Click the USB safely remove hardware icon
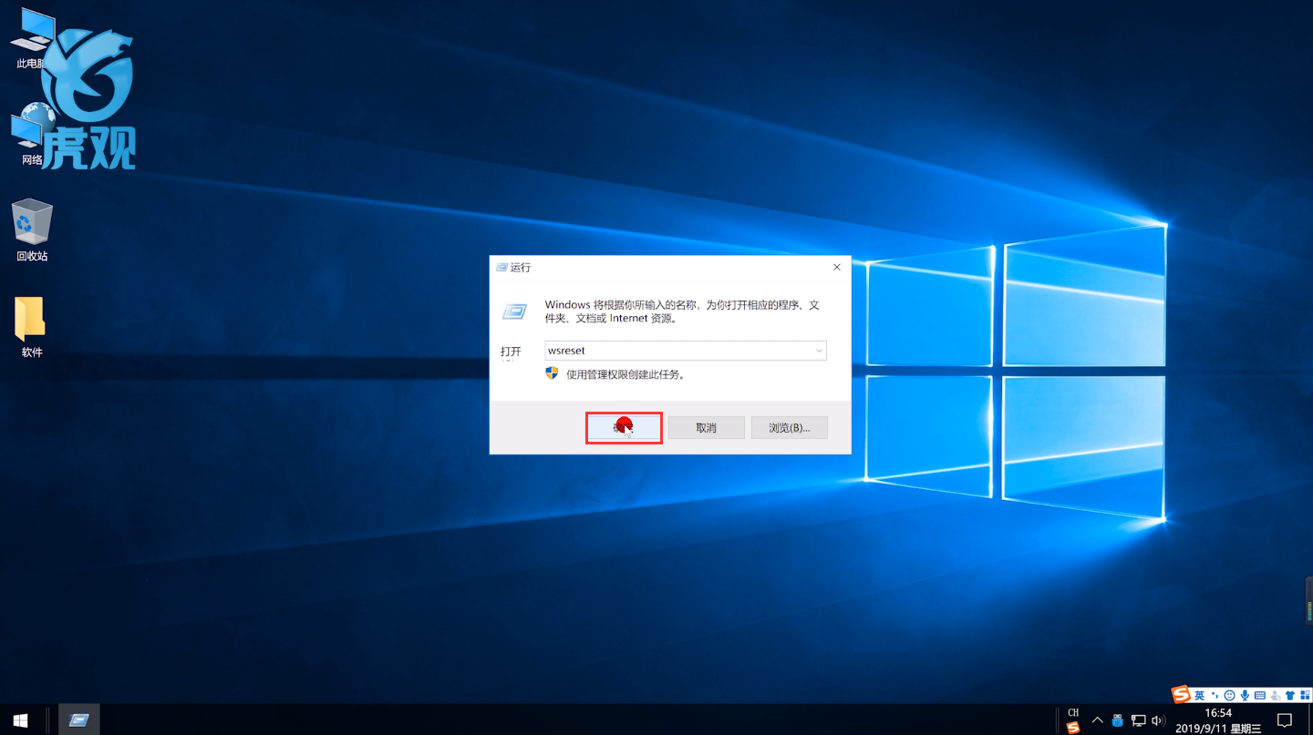 click(x=1117, y=720)
